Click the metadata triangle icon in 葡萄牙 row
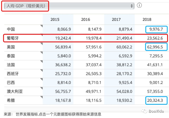Image resolution: width=169 pixels, height=118 pixels. point(42,35)
